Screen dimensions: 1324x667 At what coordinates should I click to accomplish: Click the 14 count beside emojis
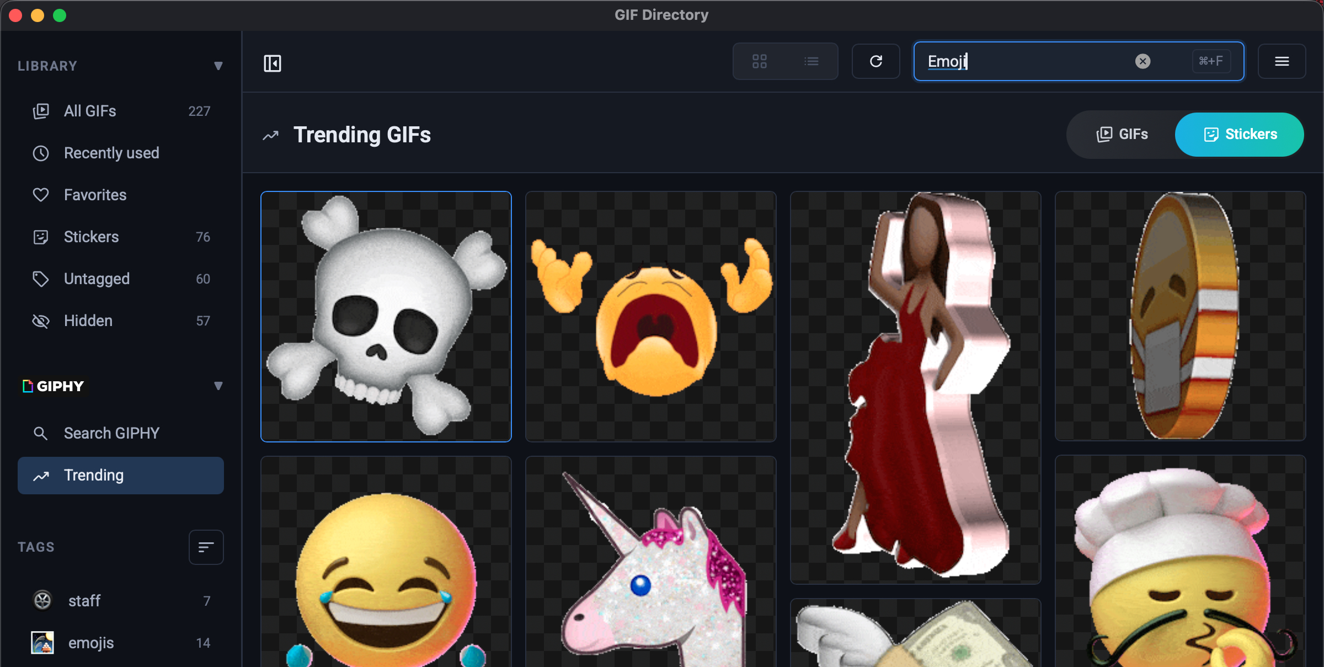203,643
